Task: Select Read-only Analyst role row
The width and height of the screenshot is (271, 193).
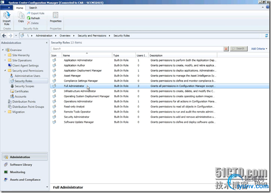Action: point(159,107)
